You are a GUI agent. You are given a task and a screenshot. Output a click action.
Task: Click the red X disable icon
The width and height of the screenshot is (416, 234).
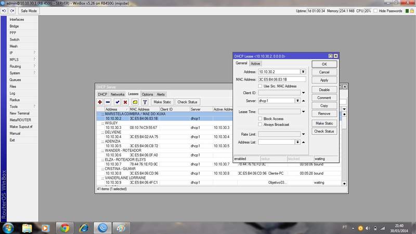pos(125,102)
